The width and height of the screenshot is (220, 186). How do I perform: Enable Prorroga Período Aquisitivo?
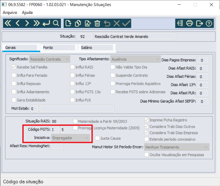113,84
